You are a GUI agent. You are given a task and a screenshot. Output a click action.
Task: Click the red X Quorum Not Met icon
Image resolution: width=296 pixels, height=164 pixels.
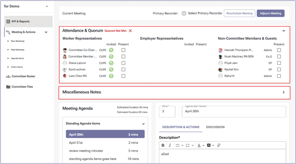130,31
